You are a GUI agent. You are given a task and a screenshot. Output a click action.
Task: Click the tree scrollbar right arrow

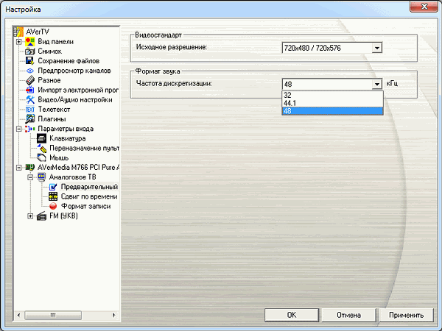pos(114,316)
